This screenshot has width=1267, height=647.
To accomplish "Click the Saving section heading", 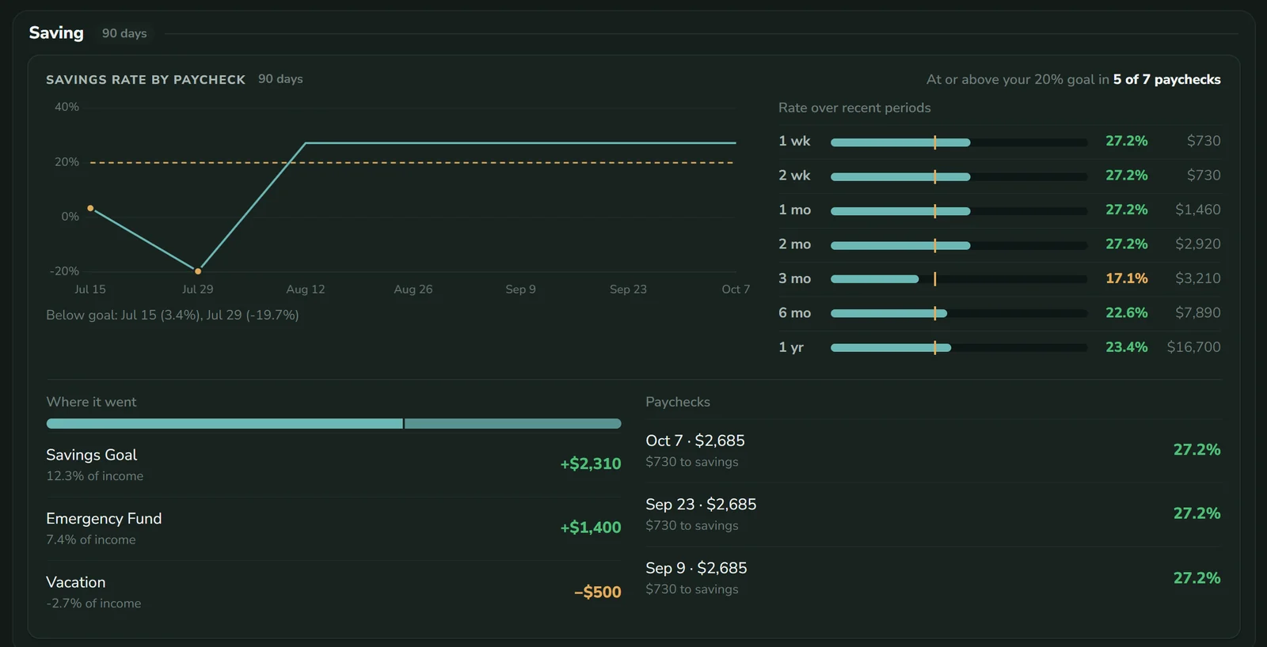I will [56, 32].
